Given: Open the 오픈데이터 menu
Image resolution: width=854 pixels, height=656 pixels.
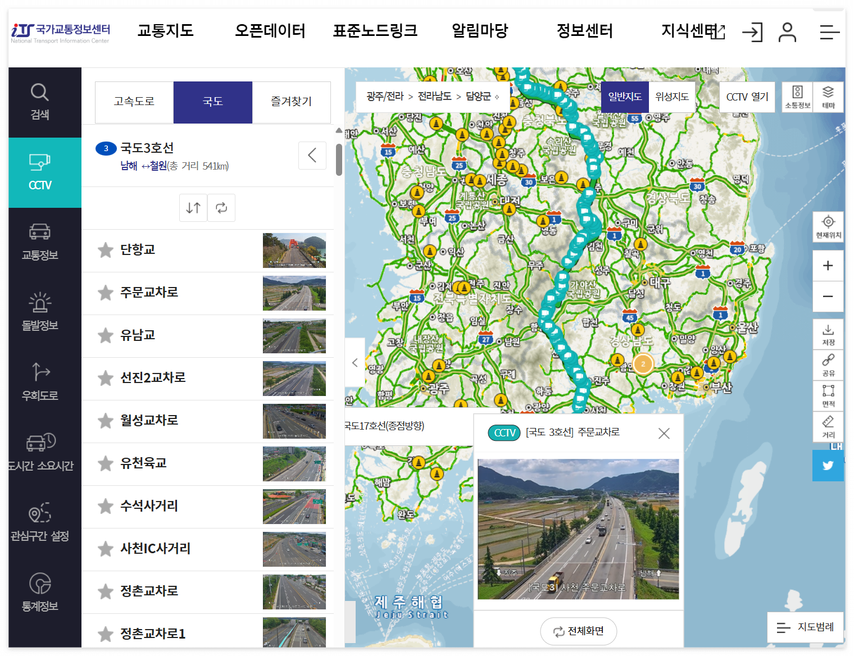Looking at the screenshot, I should point(270,32).
